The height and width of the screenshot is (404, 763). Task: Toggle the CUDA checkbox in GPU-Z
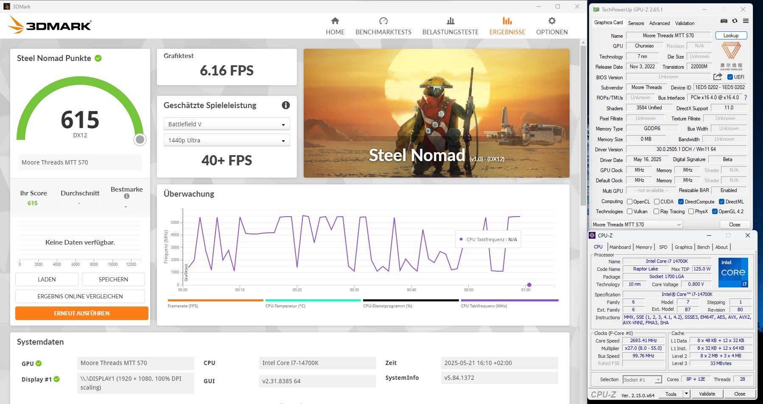pos(657,202)
